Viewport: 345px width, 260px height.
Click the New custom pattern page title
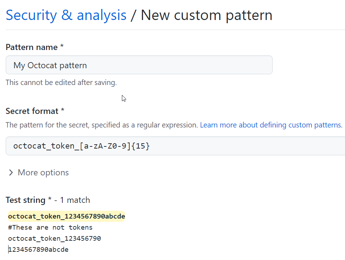207,15
